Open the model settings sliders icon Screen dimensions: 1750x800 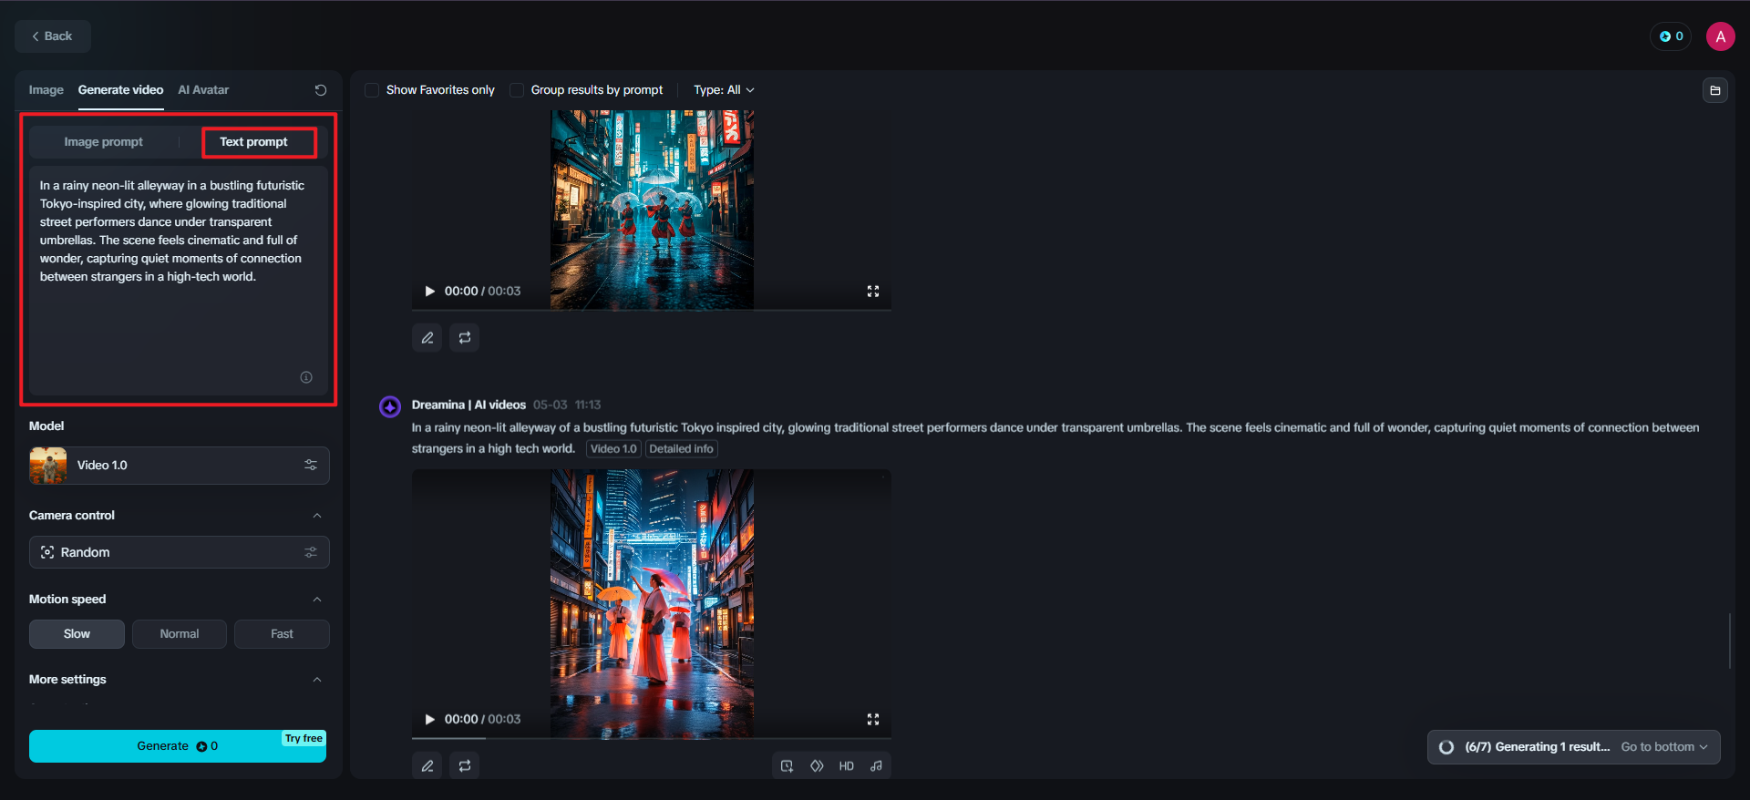[x=311, y=466]
